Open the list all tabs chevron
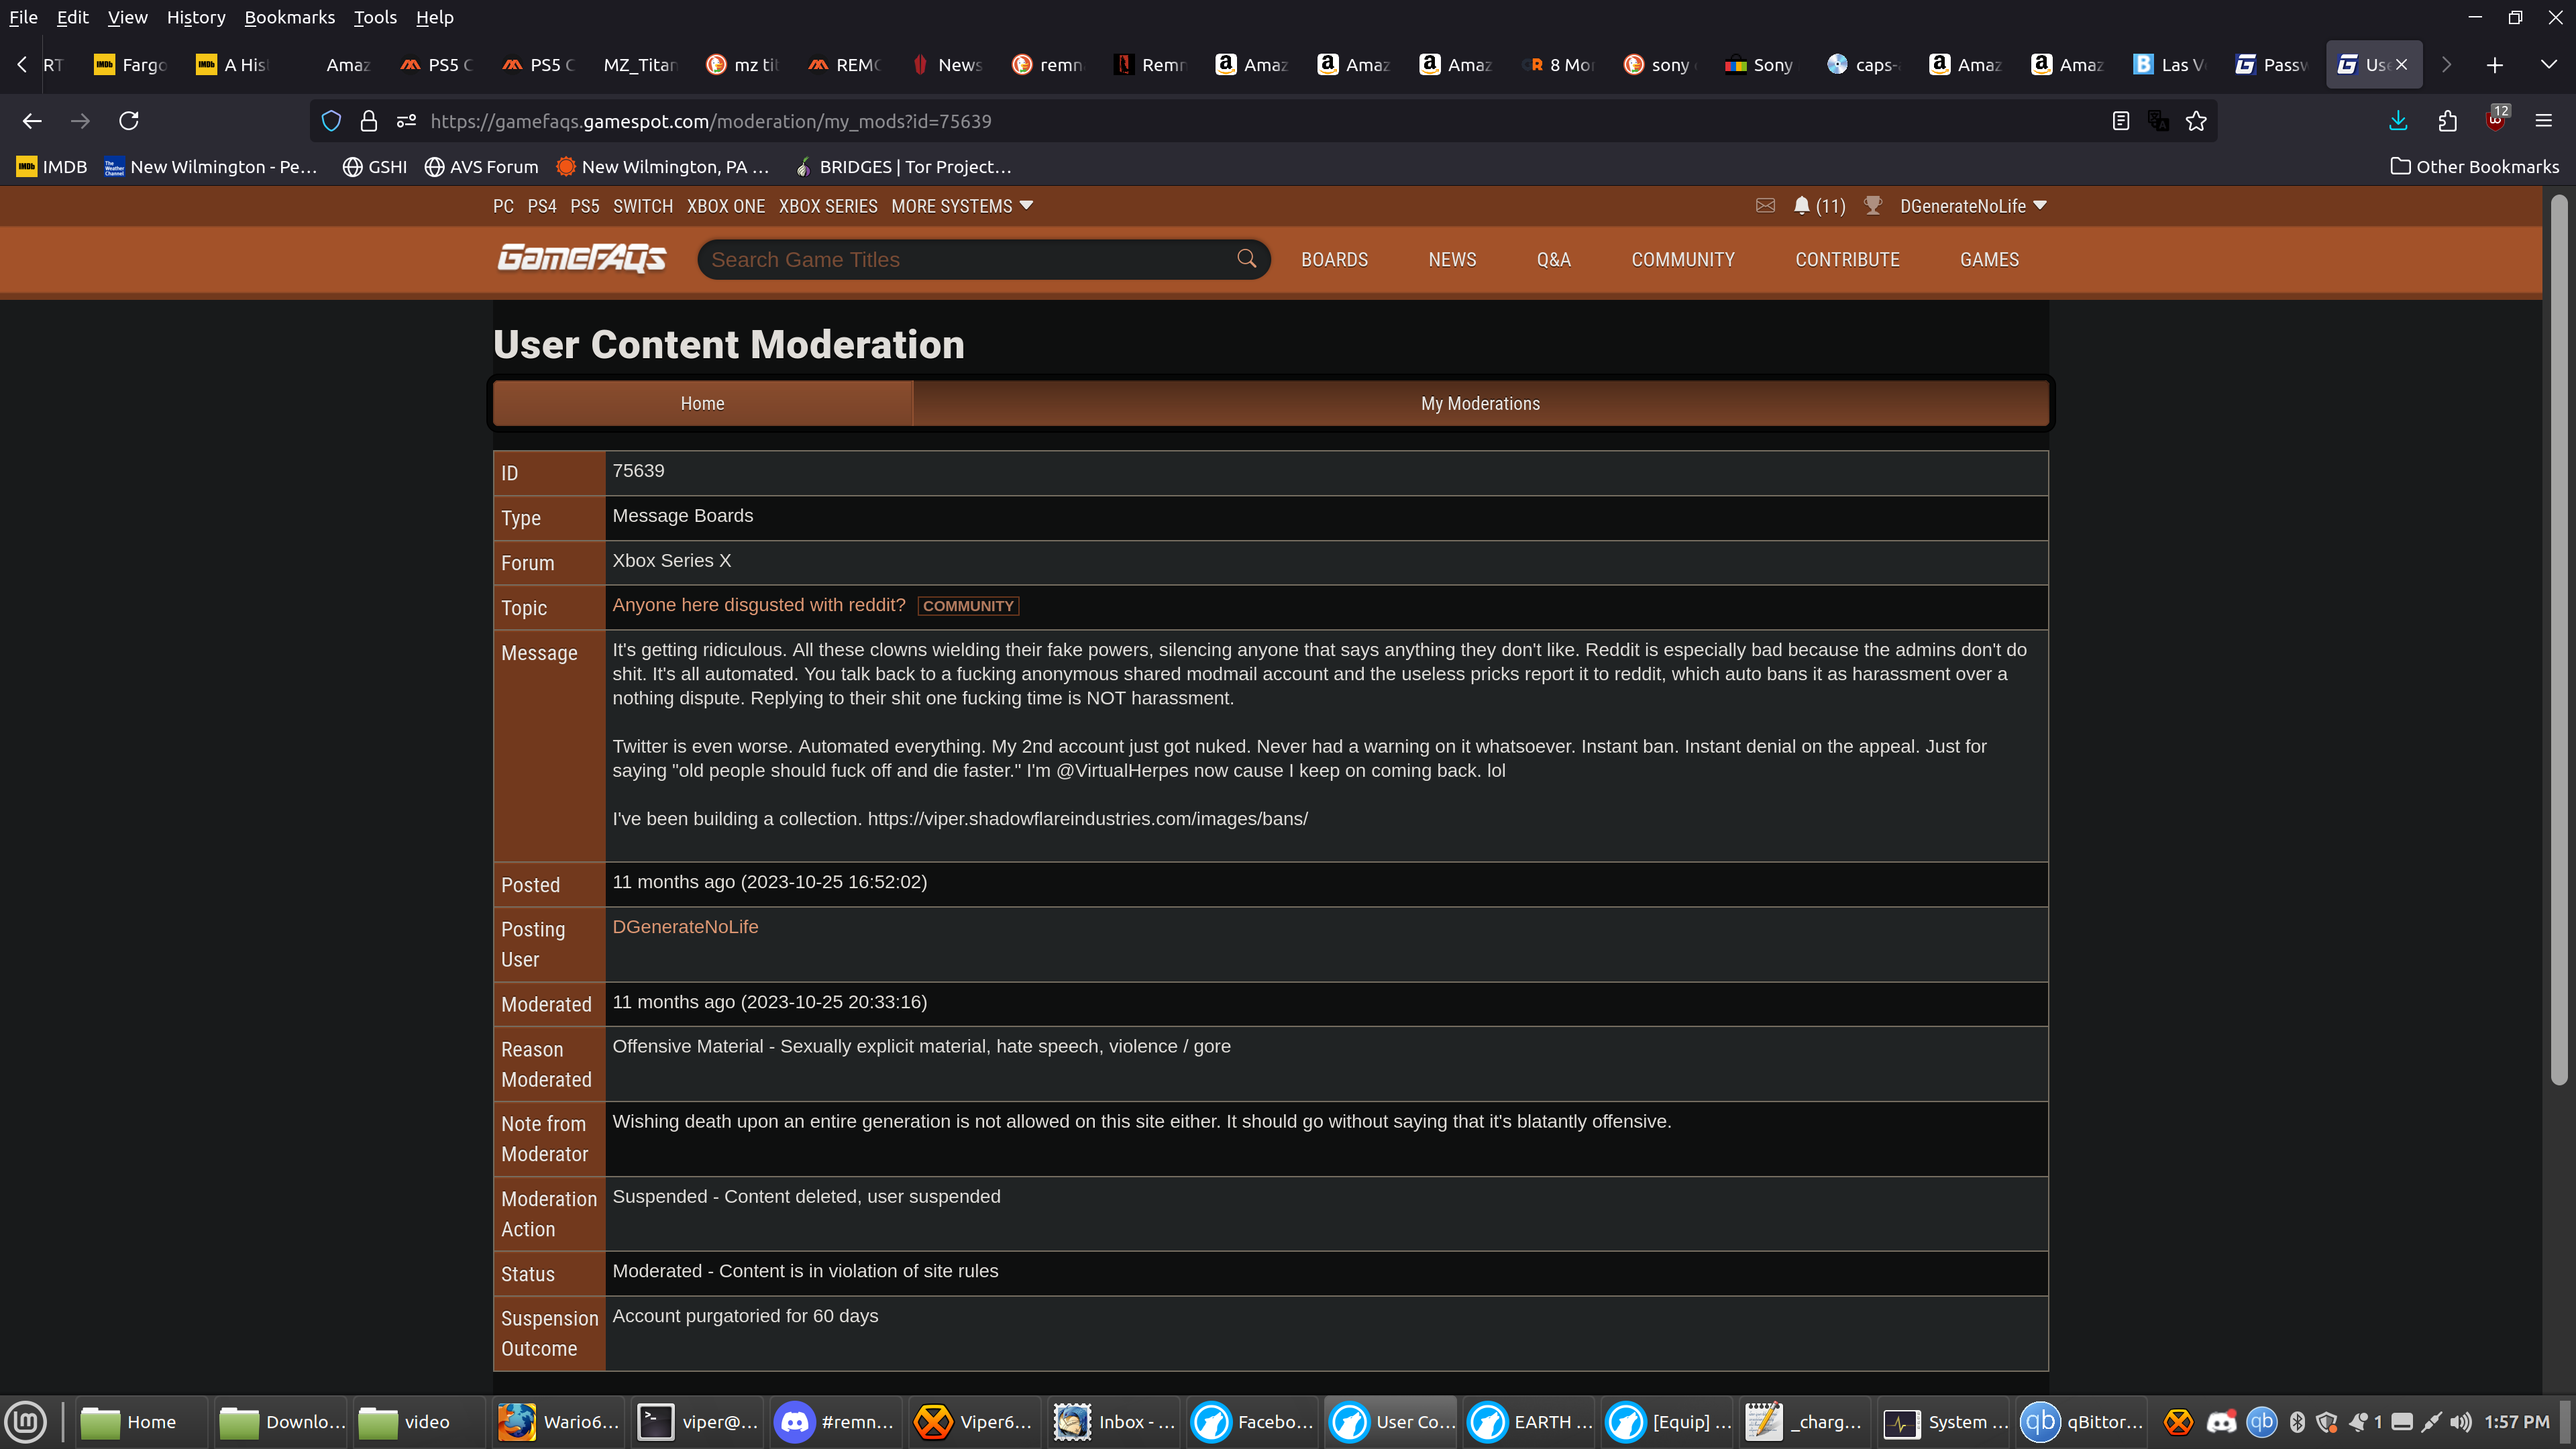 (x=2548, y=65)
